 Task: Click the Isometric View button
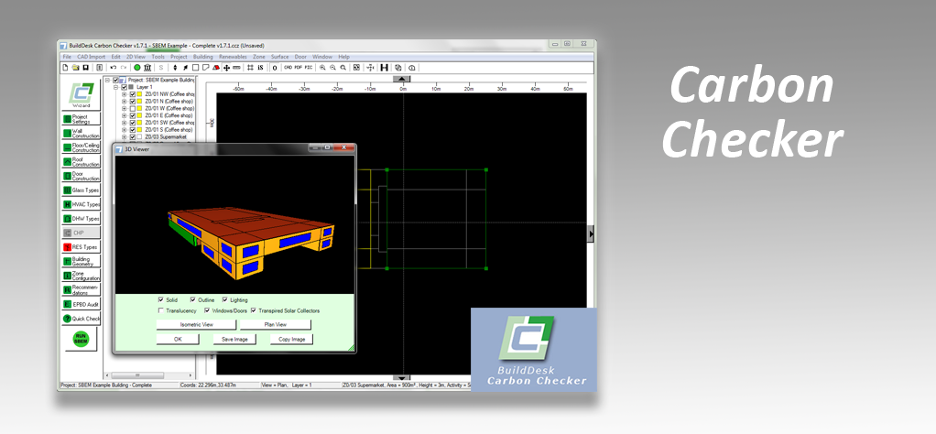[x=194, y=324]
